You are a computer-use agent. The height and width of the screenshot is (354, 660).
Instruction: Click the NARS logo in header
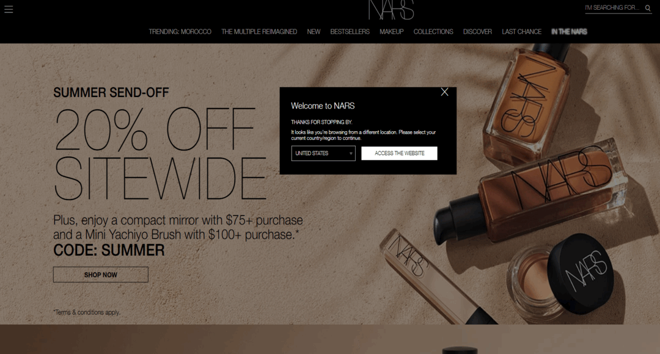pos(391,10)
